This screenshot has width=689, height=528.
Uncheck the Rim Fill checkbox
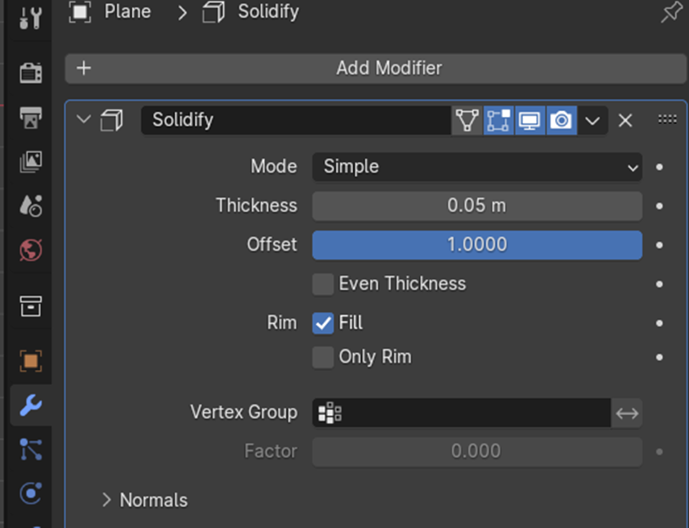tap(323, 323)
